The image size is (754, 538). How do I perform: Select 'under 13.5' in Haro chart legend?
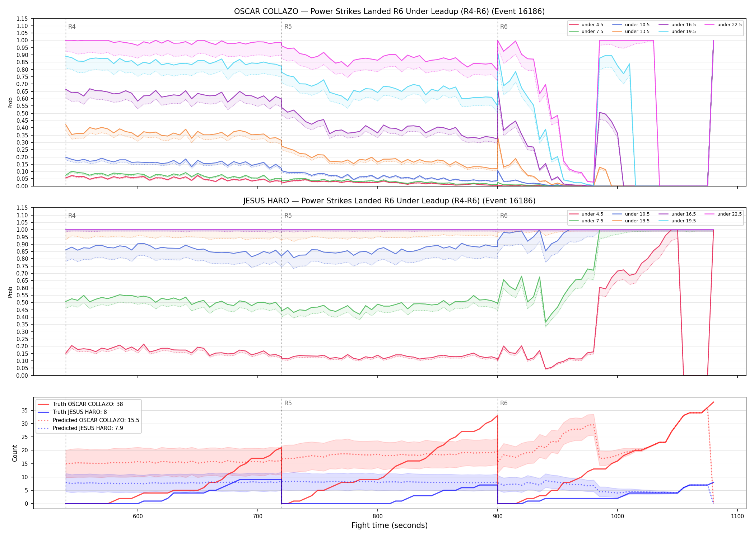pyautogui.click(x=631, y=221)
